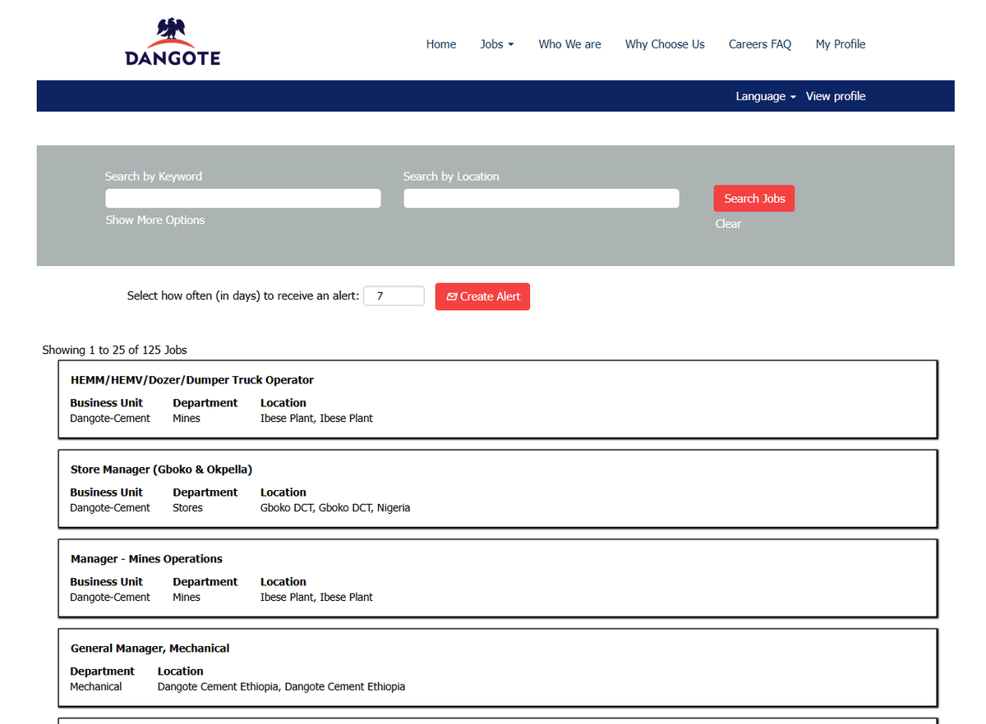
Task: Go to My Profile
Action: 841,44
